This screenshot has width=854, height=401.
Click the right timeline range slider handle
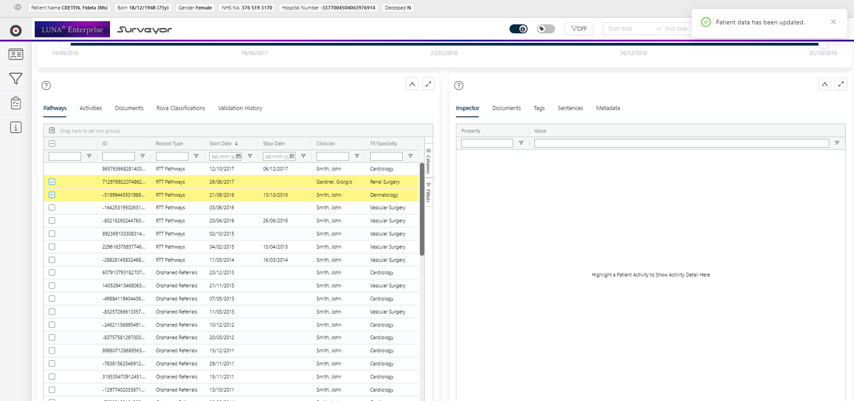pyautogui.click(x=823, y=44)
